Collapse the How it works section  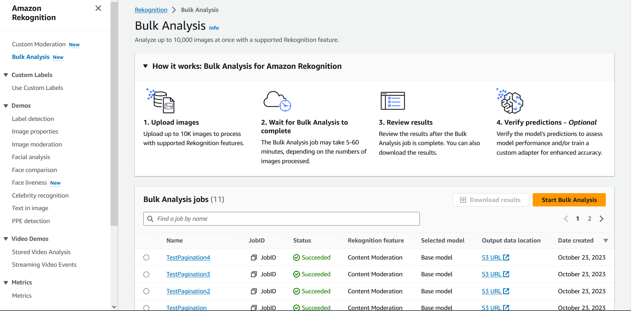point(145,66)
